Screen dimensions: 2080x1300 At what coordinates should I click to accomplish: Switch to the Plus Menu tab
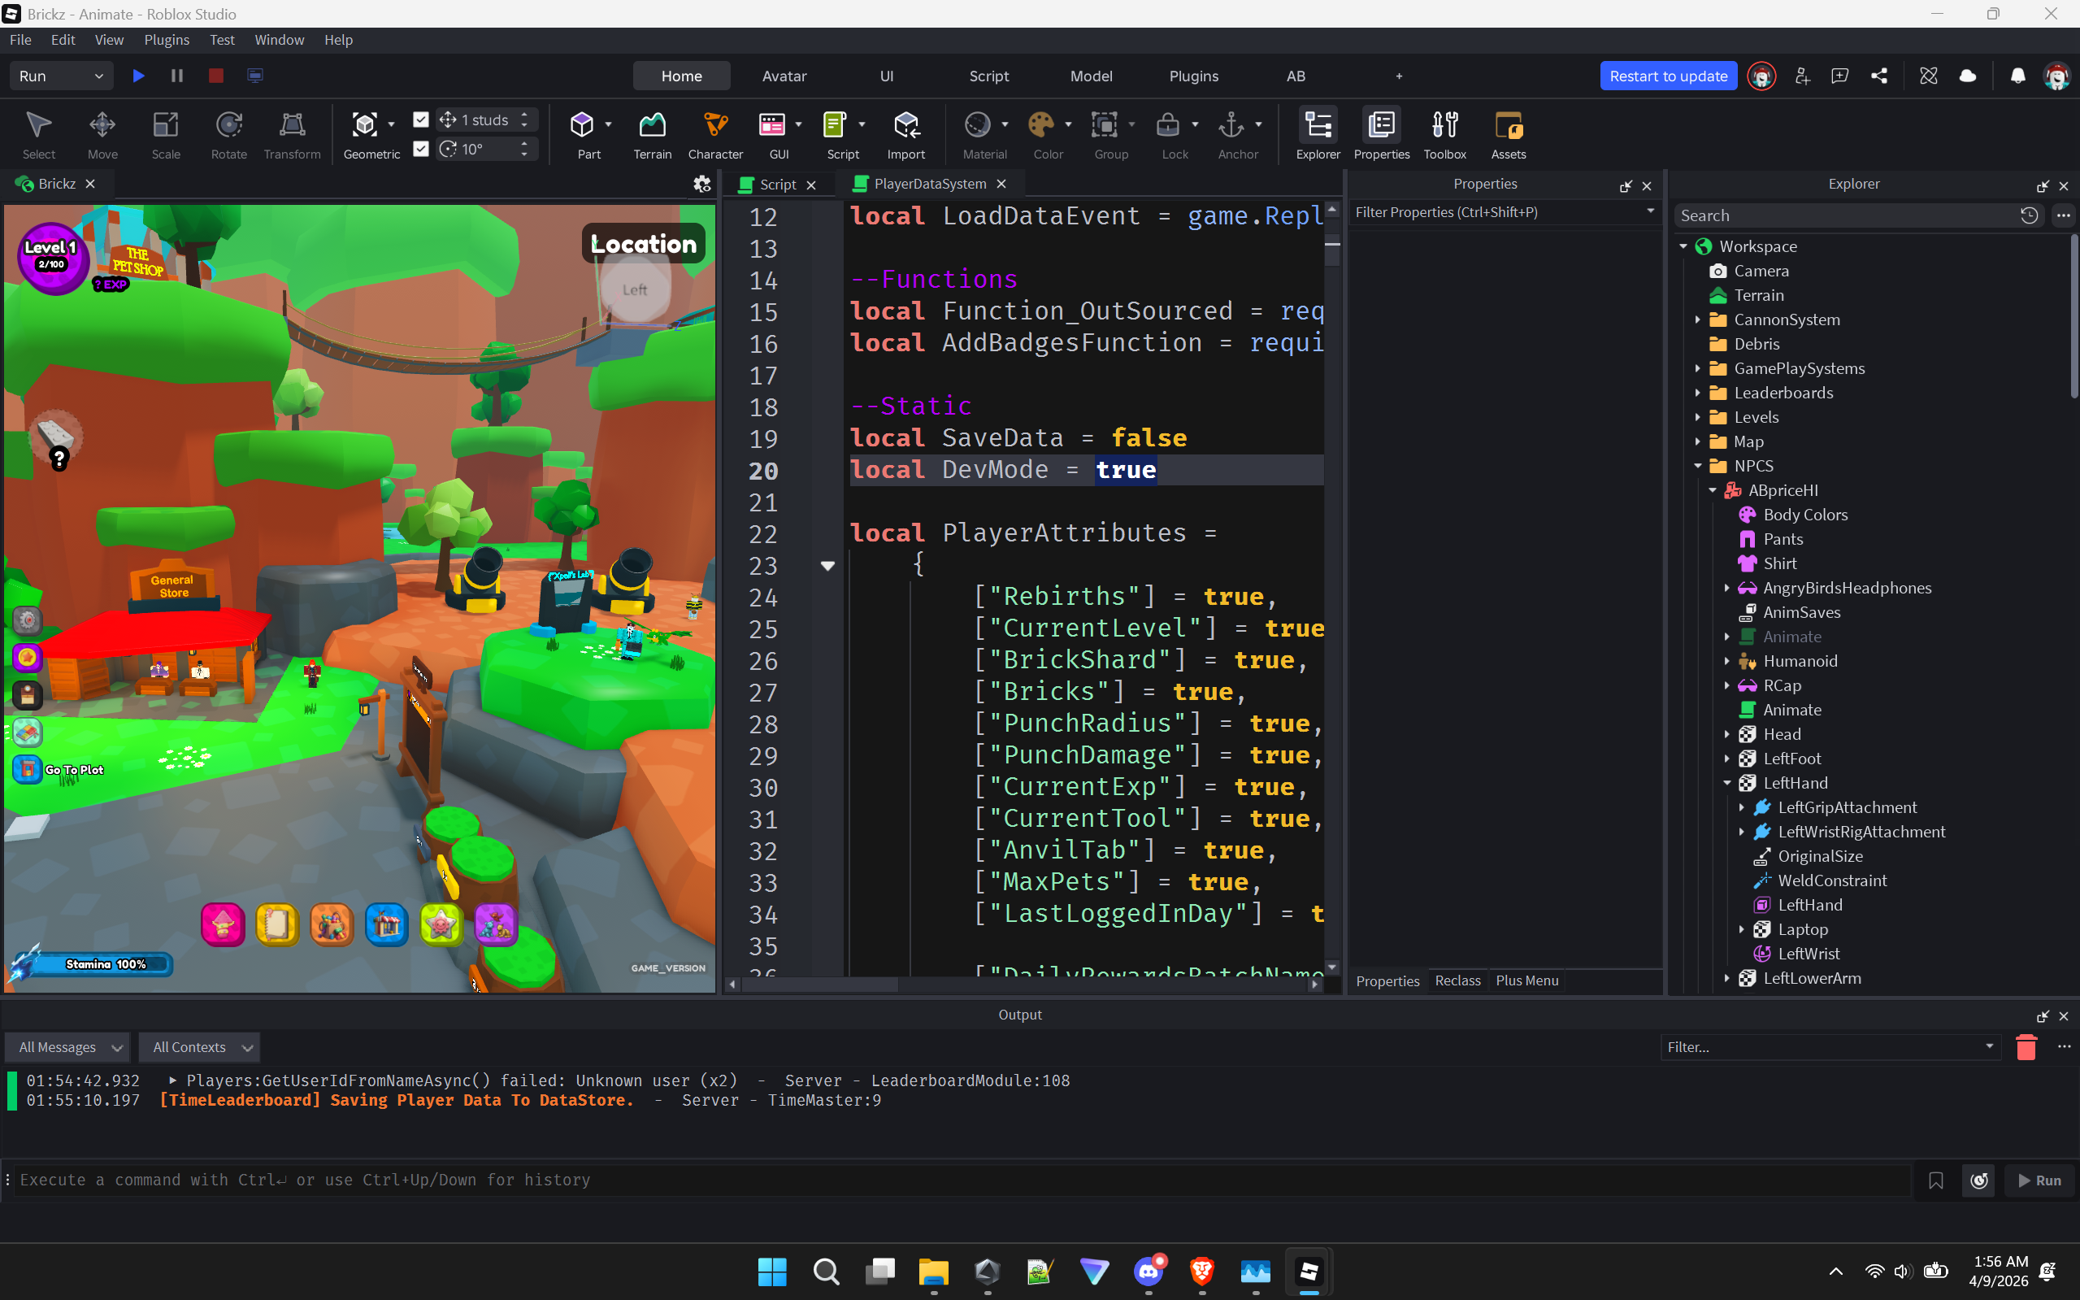1526,981
